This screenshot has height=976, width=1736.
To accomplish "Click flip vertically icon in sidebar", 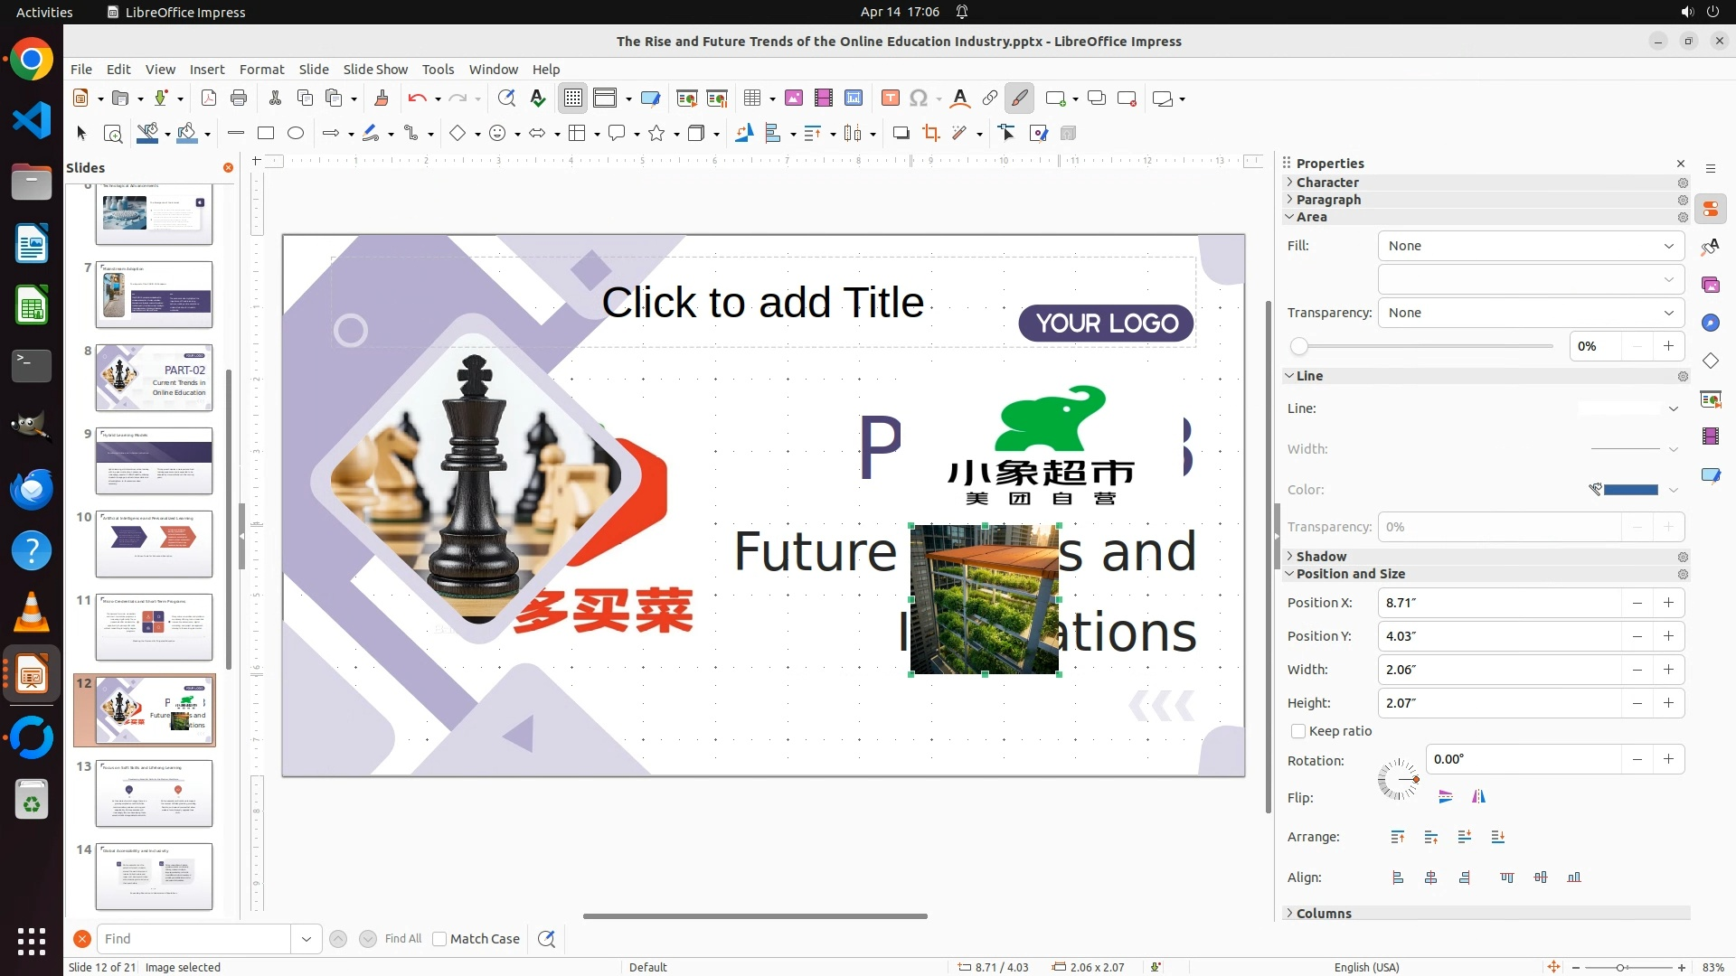I will click(1445, 797).
